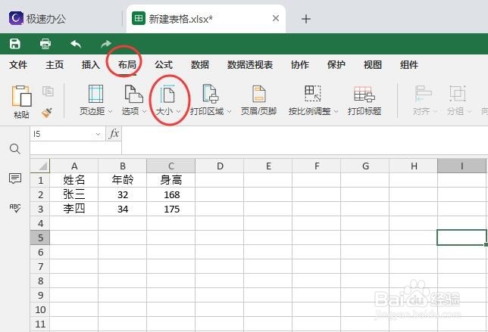
Task: Click the Redo arrow icon
Action: [106, 44]
